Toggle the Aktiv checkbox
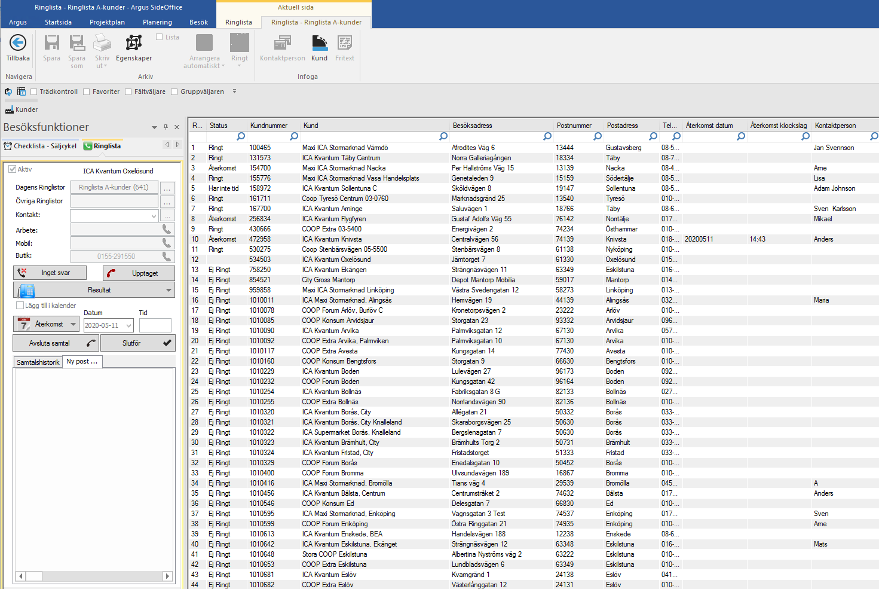879x589 pixels. tap(12, 169)
